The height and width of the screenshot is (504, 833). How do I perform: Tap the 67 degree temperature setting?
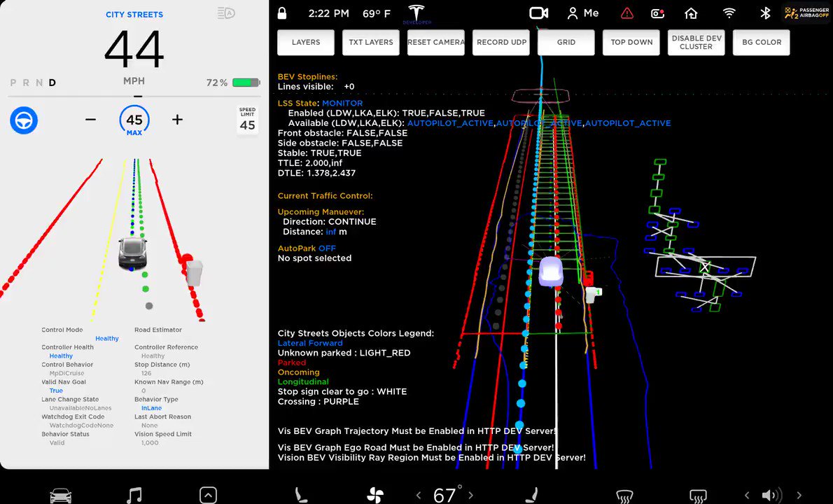pyautogui.click(x=447, y=494)
